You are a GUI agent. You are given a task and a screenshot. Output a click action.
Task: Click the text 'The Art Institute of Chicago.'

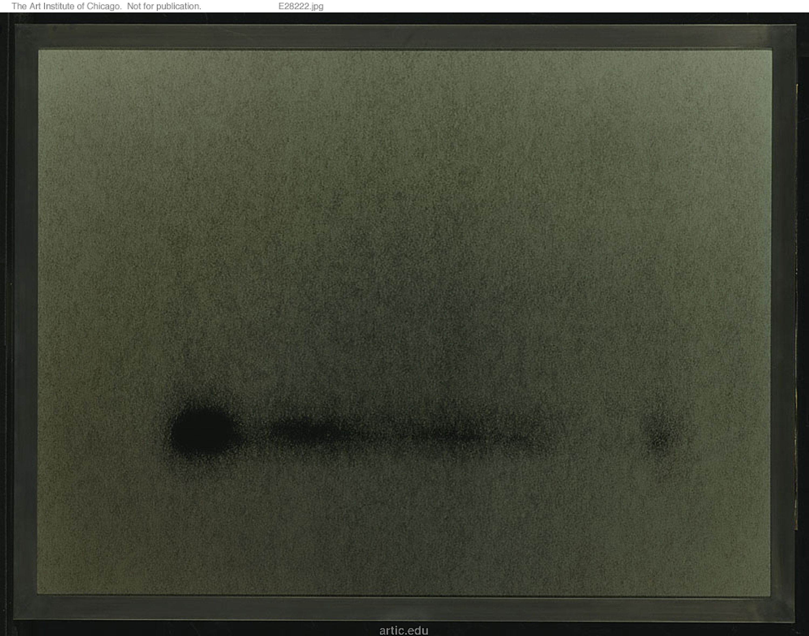pos(67,6)
